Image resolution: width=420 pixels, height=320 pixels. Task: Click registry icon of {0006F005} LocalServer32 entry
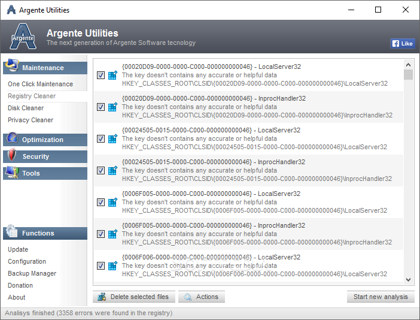(x=112, y=202)
